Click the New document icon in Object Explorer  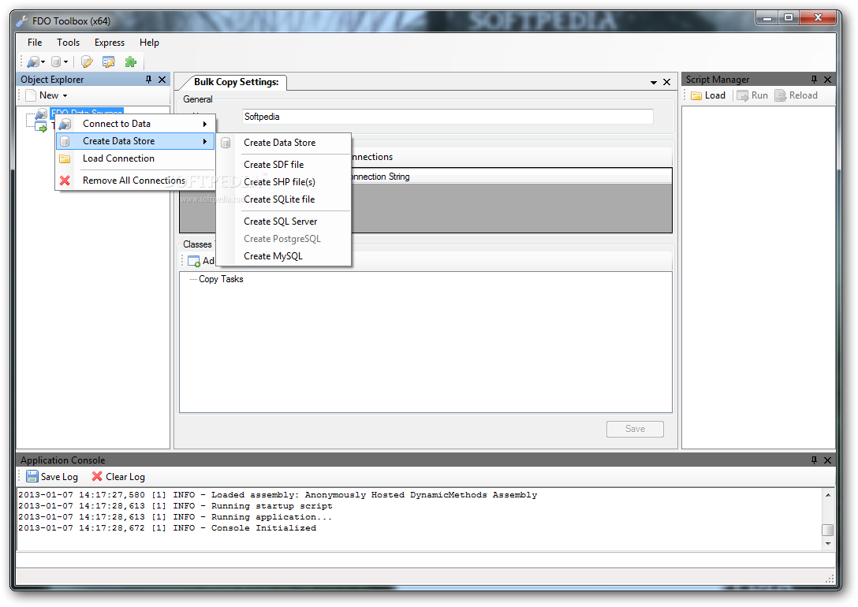pos(31,95)
